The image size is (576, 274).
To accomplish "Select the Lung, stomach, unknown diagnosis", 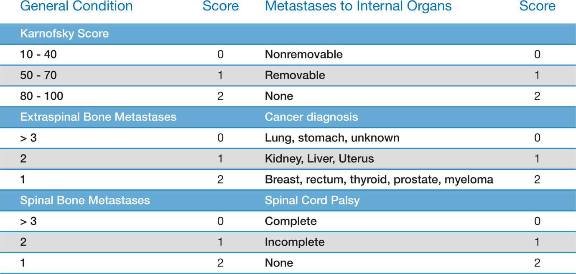I will (332, 138).
